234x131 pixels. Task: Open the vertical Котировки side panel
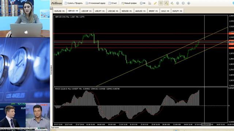(x=51, y=70)
